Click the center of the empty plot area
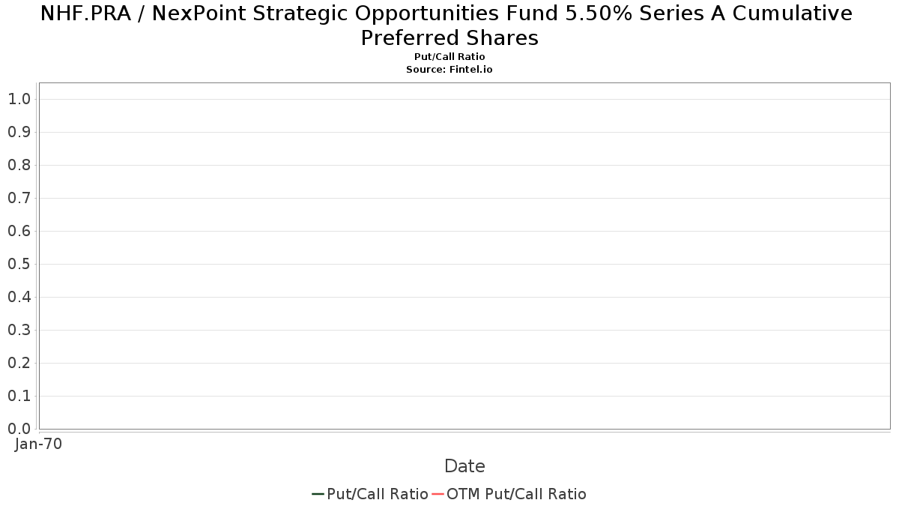This screenshot has width=899, height=506. [x=464, y=256]
